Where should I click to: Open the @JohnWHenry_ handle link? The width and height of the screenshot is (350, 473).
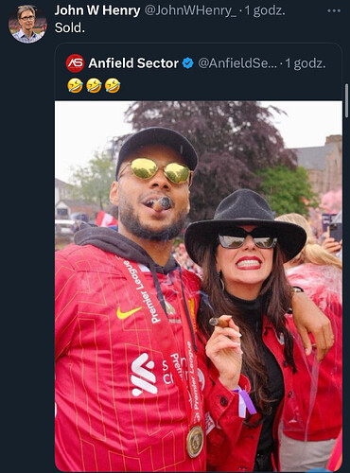click(190, 10)
